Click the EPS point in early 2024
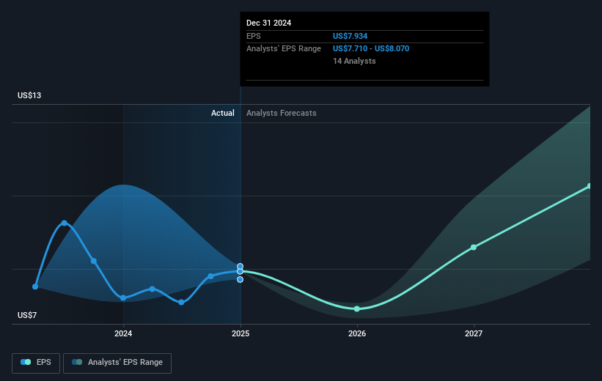The image size is (602, 381). pos(153,289)
